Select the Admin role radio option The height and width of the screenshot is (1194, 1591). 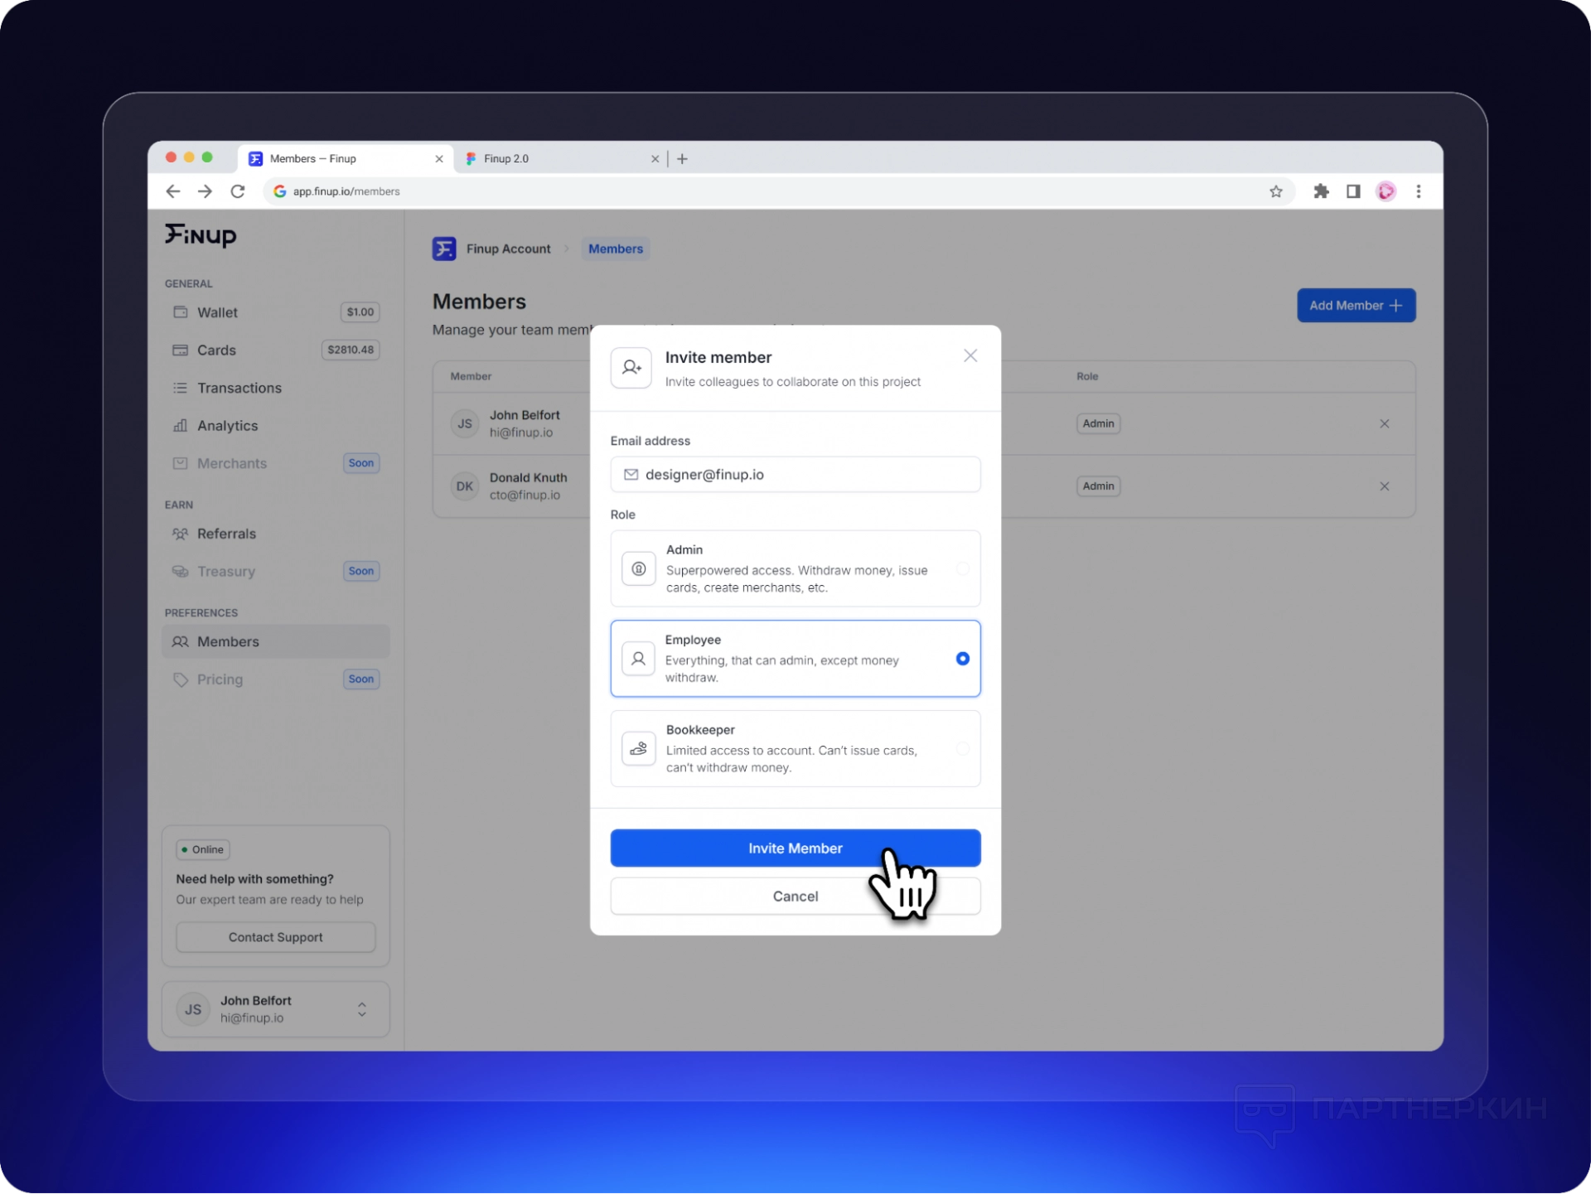tap(962, 568)
